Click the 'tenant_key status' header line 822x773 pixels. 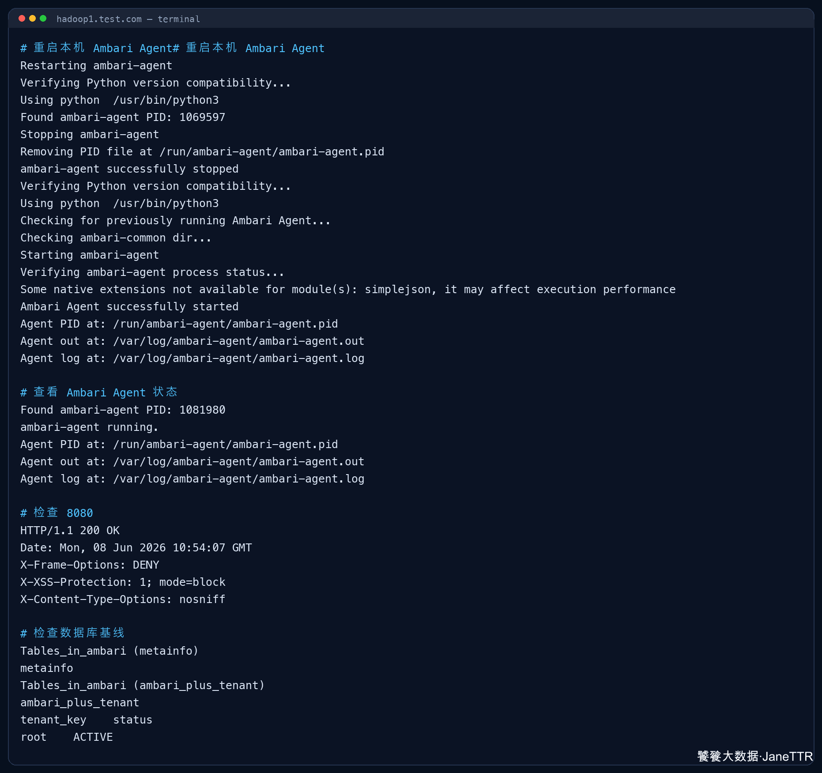pyautogui.click(x=86, y=720)
